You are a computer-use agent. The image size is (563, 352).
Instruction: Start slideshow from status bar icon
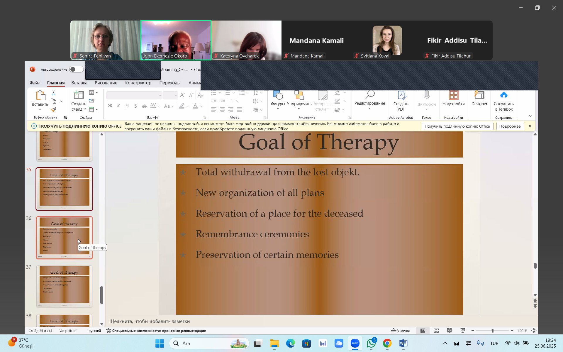[x=463, y=331]
